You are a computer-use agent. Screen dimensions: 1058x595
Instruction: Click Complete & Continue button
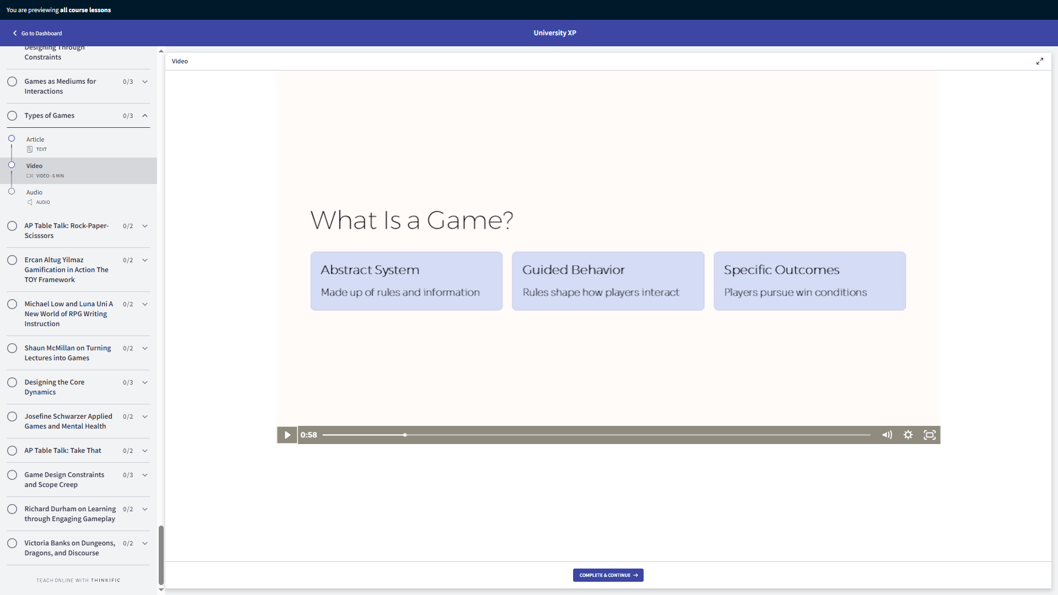point(608,575)
